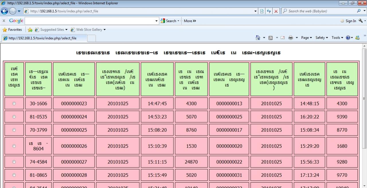
Task: Expand the Home icon dropdown arrow
Action: 264,38
